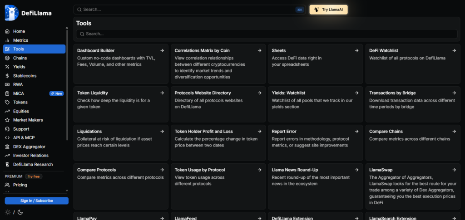Viewport: 465px width, 220px height.
Task: Click arrow on Report Error card
Action: tap(357, 132)
